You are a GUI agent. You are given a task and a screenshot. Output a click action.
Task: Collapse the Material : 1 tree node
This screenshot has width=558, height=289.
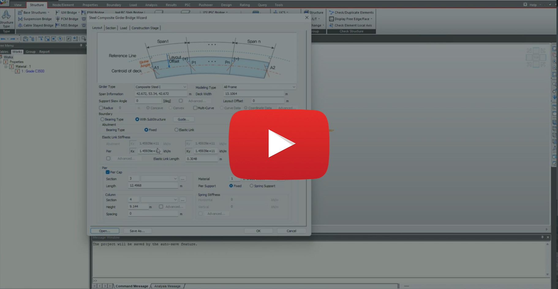tap(6, 66)
